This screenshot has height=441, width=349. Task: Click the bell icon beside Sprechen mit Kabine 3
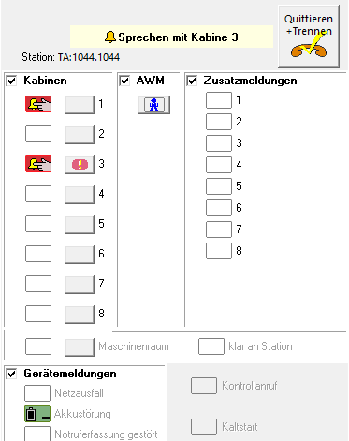click(109, 37)
